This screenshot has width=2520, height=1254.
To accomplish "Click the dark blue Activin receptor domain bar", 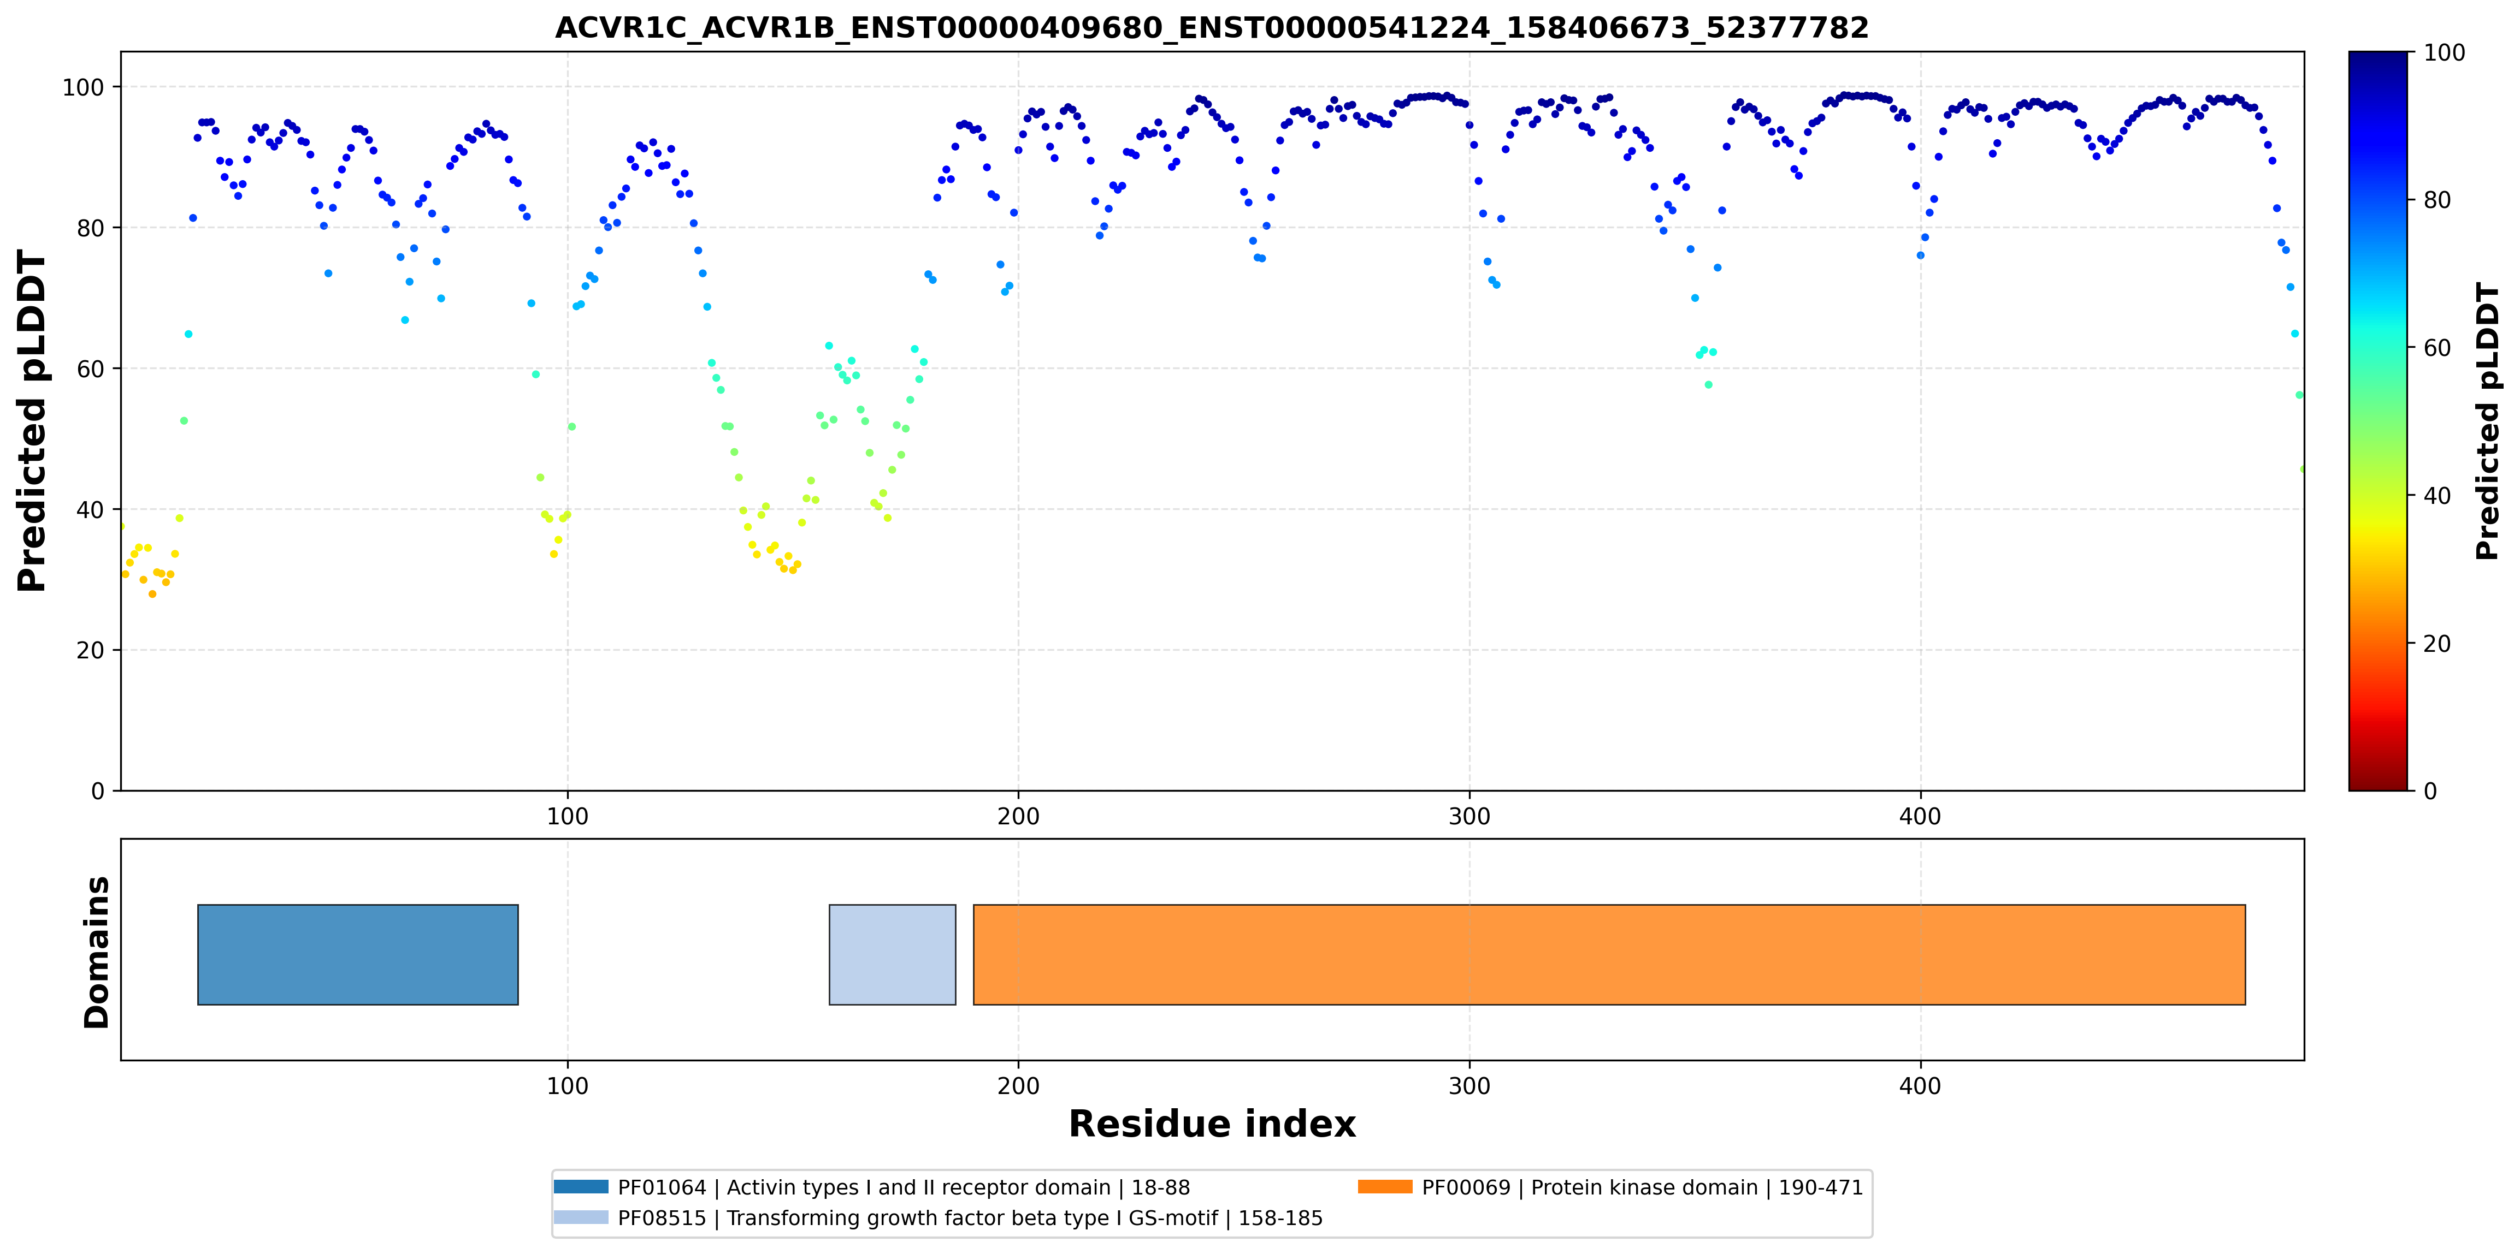I will click(x=358, y=954).
